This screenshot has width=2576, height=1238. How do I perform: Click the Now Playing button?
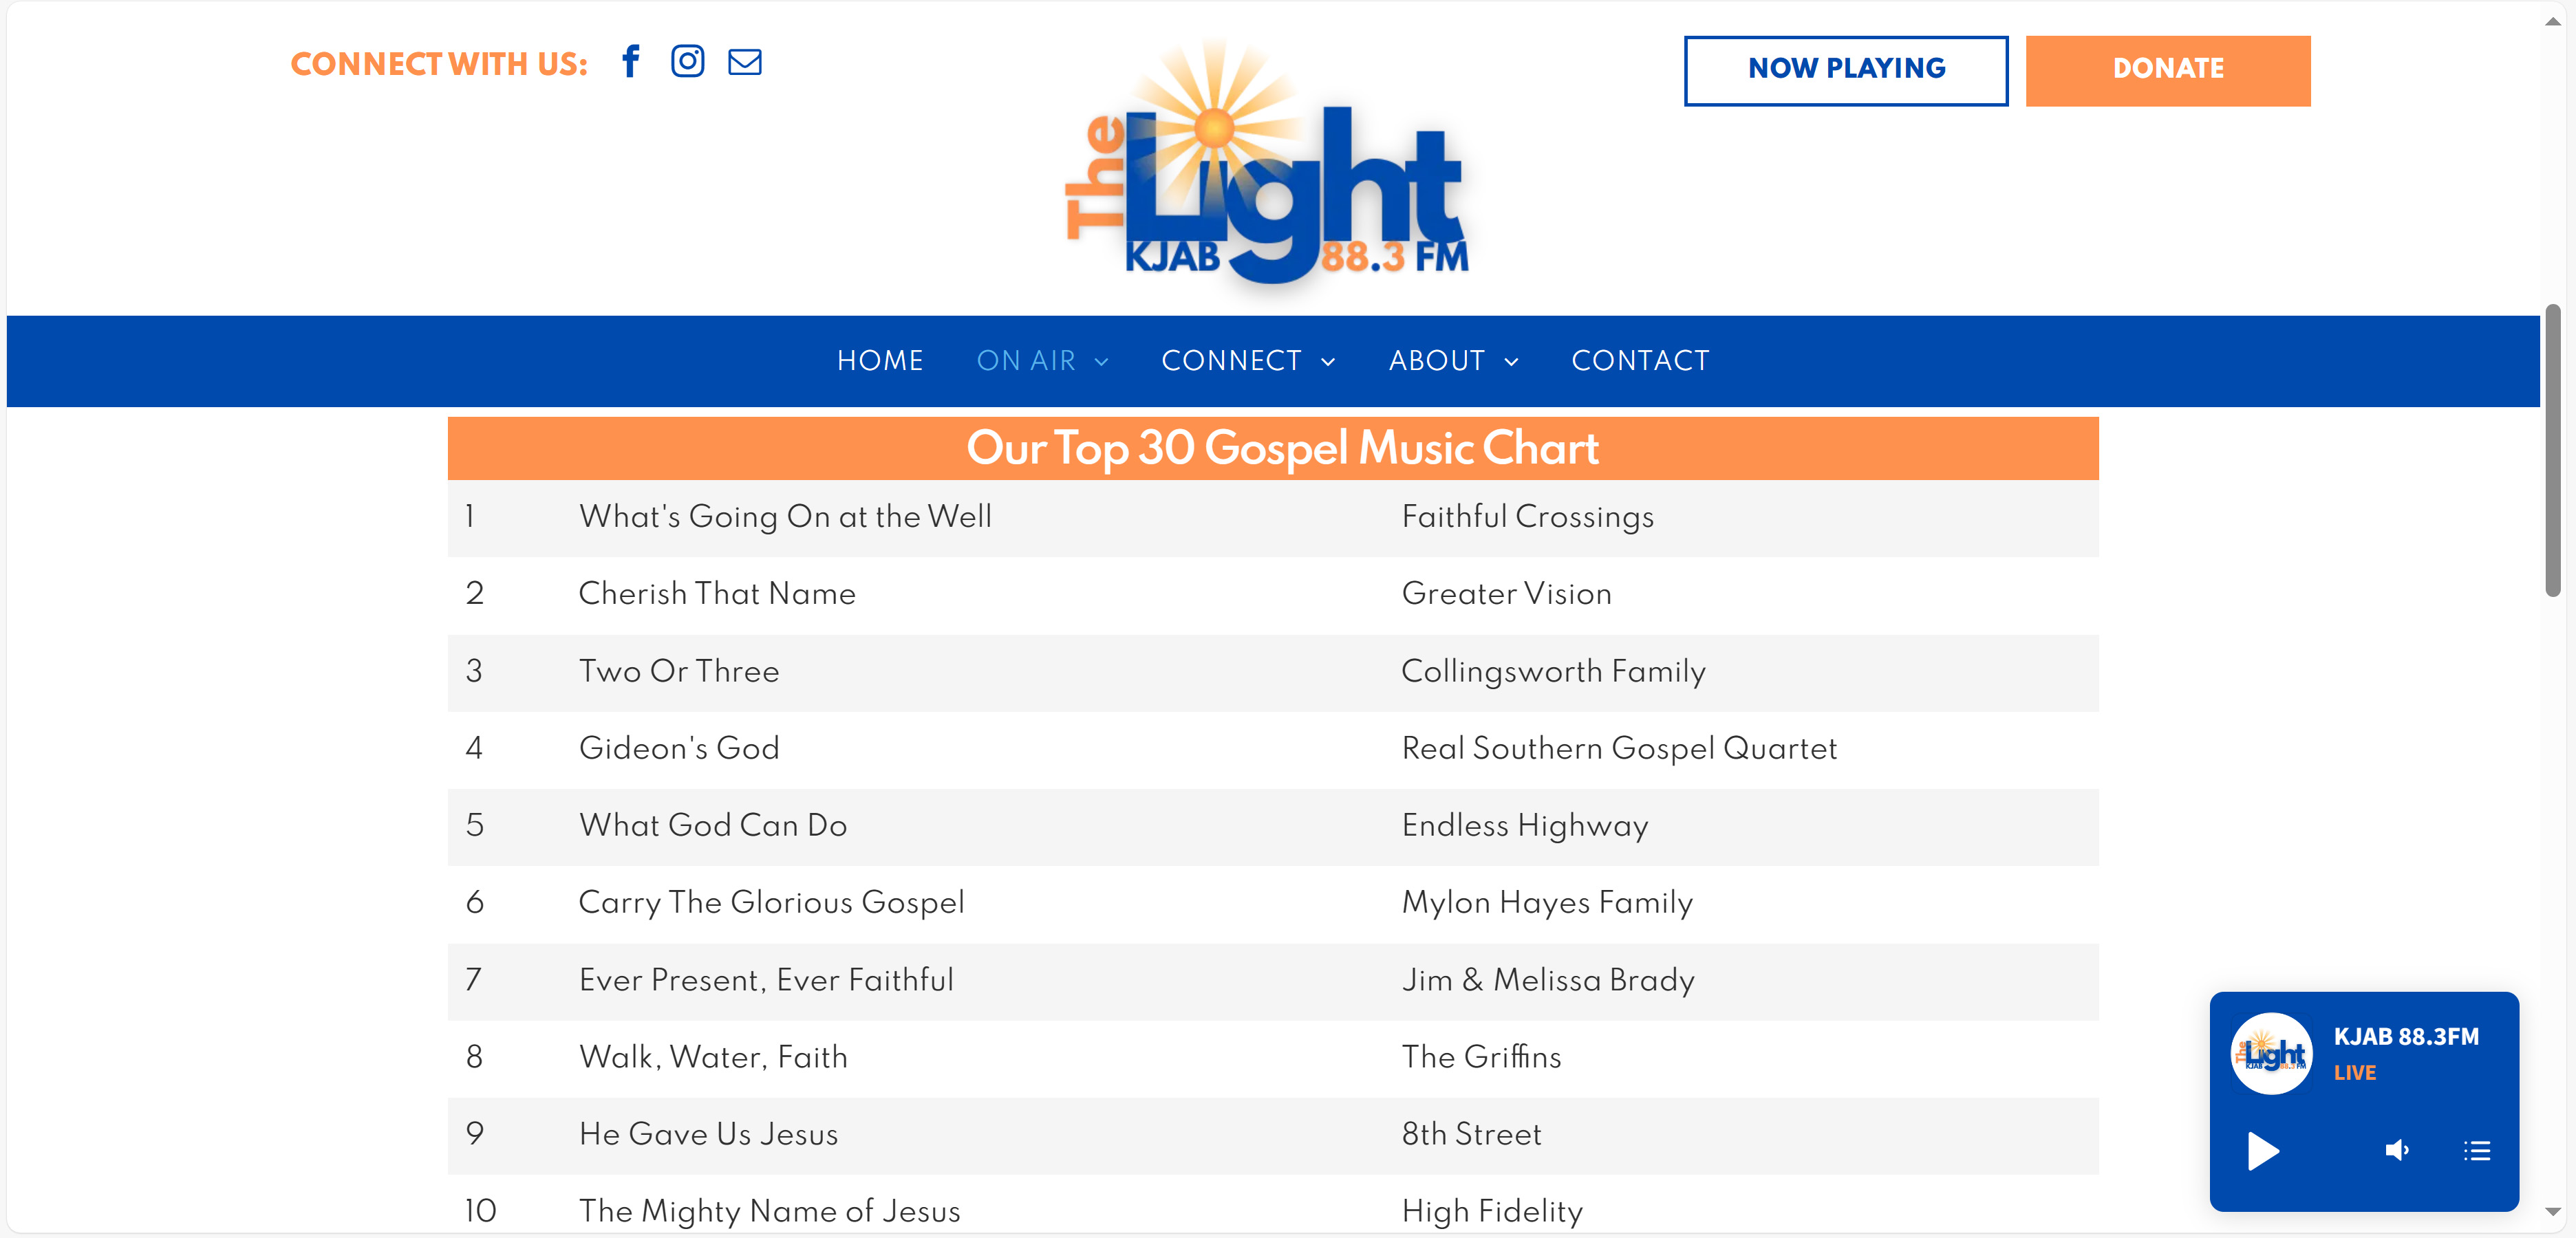(x=1845, y=70)
